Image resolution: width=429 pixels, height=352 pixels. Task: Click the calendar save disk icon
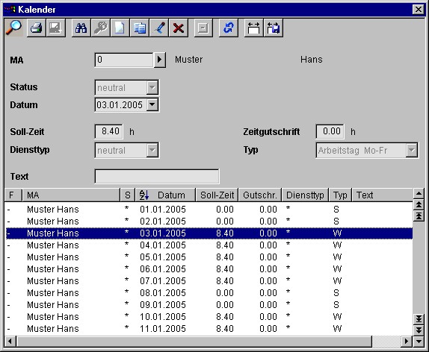[x=273, y=28]
